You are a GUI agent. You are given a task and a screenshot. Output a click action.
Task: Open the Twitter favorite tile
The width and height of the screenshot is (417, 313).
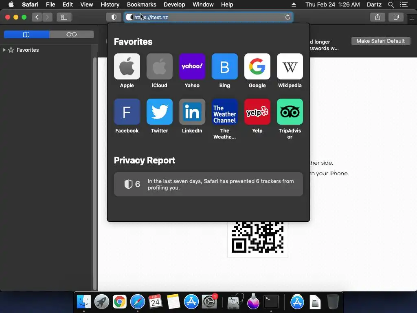(x=160, y=112)
